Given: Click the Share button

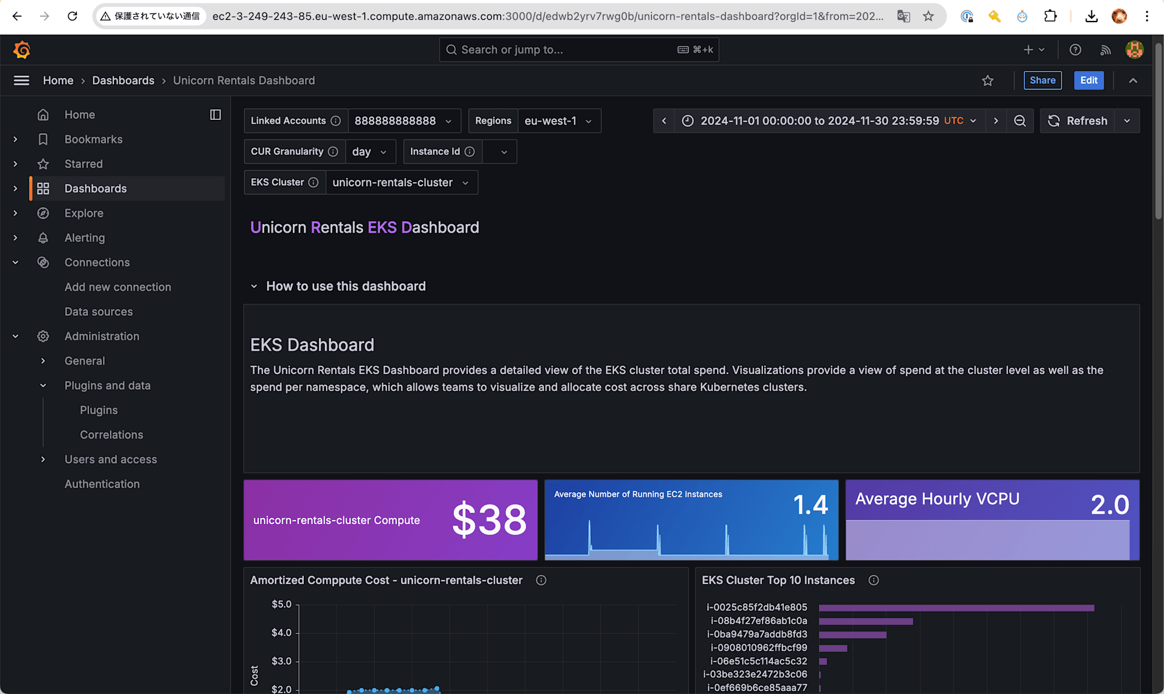Looking at the screenshot, I should [1042, 80].
